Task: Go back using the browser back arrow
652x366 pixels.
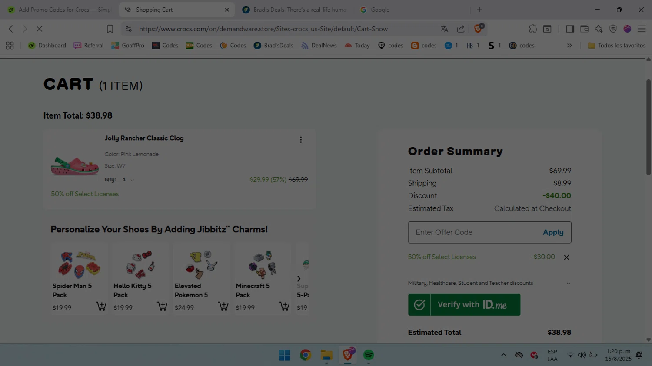Action: [11, 29]
